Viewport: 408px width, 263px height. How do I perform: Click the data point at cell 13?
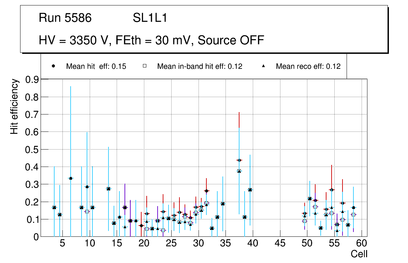click(108, 189)
